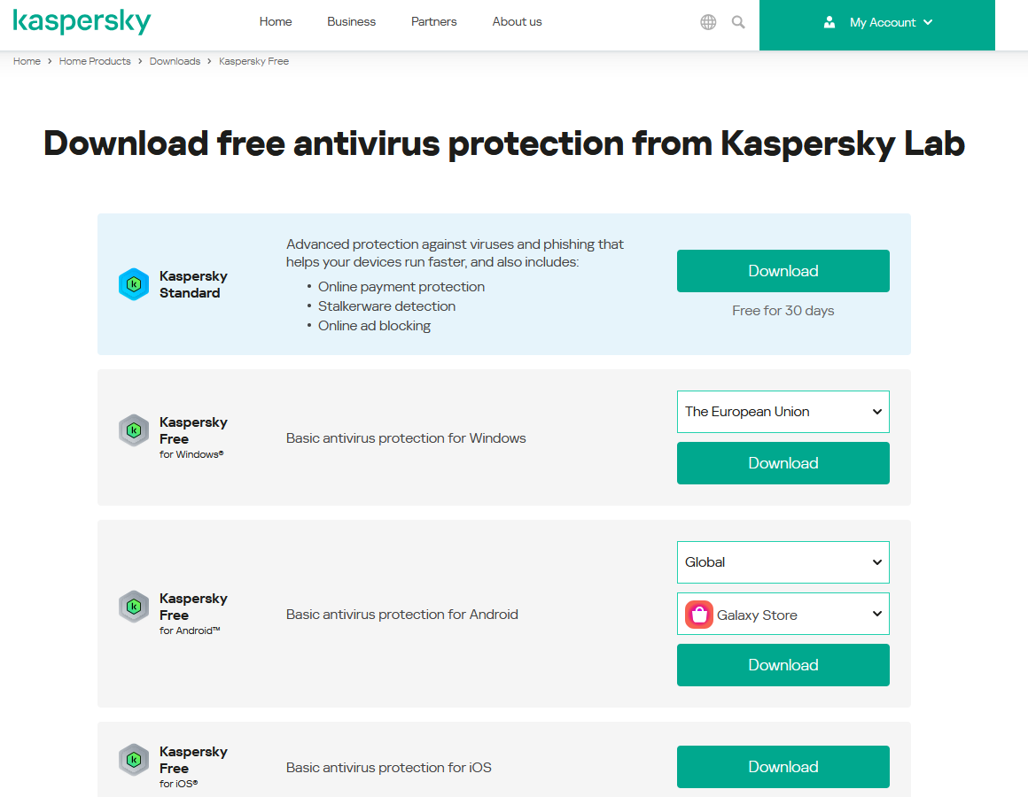Image resolution: width=1028 pixels, height=797 pixels.
Task: Click the My Account user icon
Action: coord(829,22)
